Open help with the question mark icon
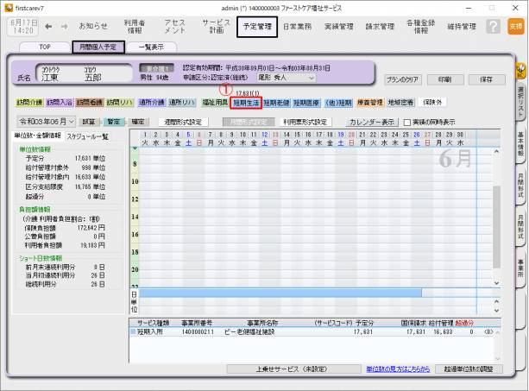This screenshot has height=391, width=529. 493,27
